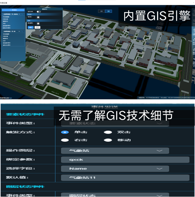Screen dimensions: 195x197
Task: Toggle the switch in the 模型样式 dialog
Action: 39,12
